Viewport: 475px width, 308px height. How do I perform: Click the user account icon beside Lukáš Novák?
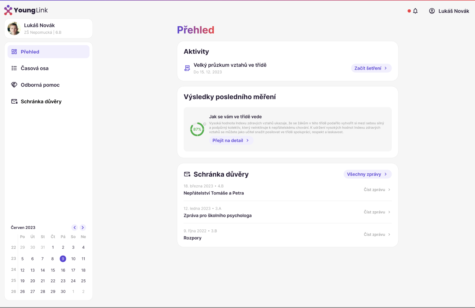point(432,11)
